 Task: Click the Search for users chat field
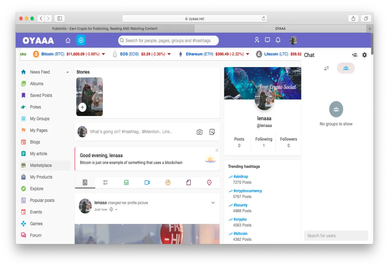[x=336, y=236]
